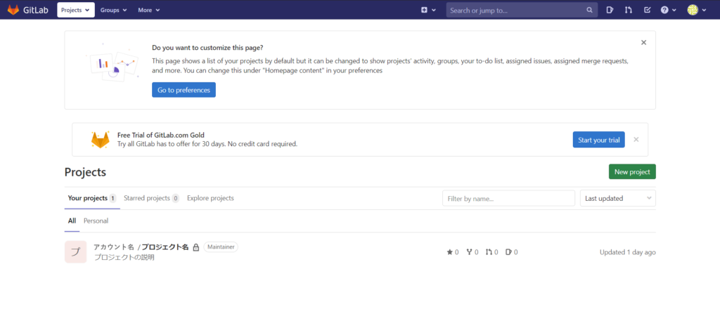Click Start your trial button
This screenshot has width=720, height=314.
pyautogui.click(x=599, y=140)
